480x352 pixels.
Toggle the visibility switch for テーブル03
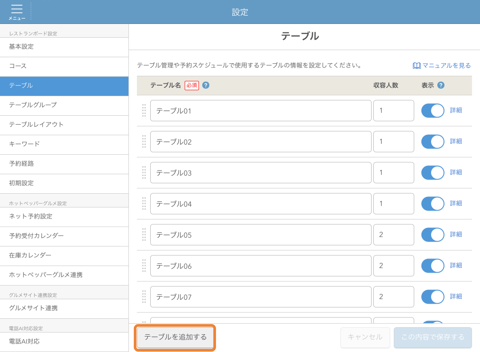pos(432,172)
